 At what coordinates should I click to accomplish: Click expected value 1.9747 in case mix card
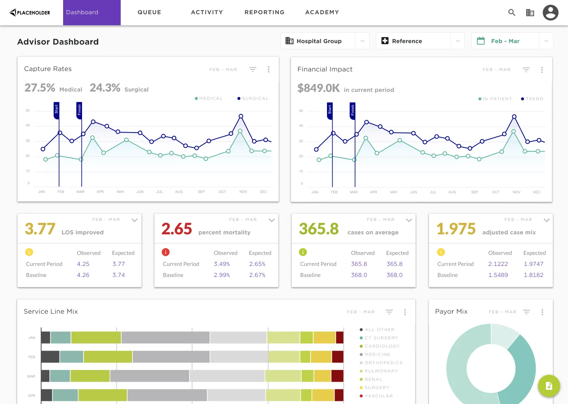(x=534, y=264)
